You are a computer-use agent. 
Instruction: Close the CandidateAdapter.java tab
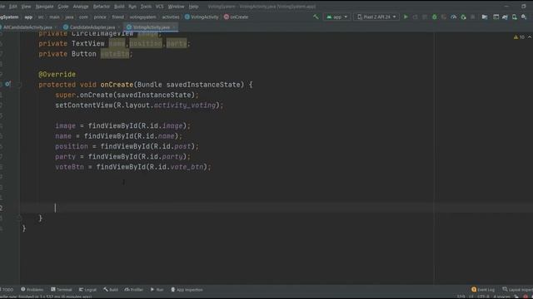tap(119, 27)
